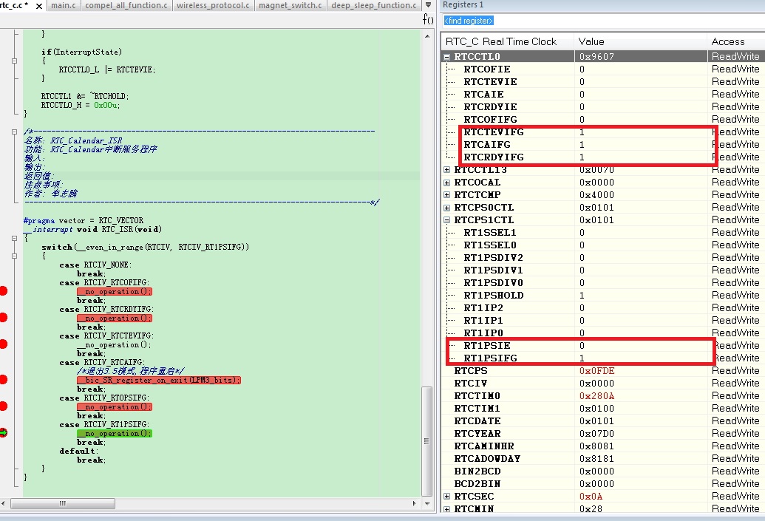
Task: Click the editor scroll down arrow
Action: pos(427,503)
